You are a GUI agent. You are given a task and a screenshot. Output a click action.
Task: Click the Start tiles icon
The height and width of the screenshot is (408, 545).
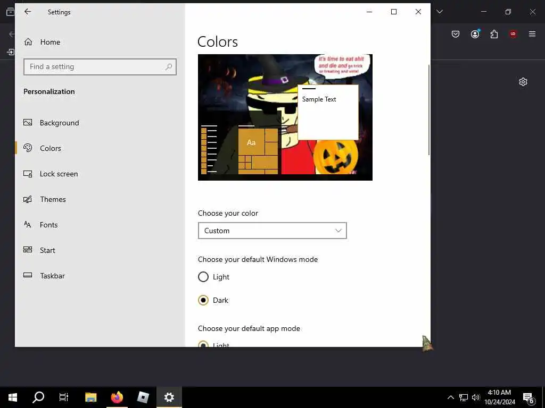[x=28, y=250]
